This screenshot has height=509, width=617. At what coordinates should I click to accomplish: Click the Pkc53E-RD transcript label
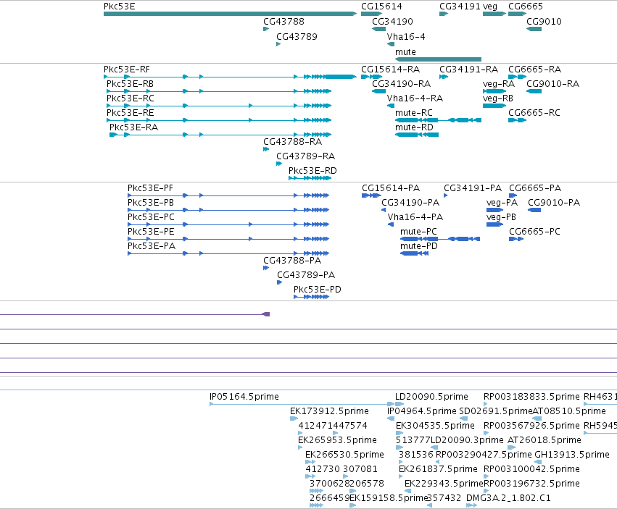(x=312, y=171)
